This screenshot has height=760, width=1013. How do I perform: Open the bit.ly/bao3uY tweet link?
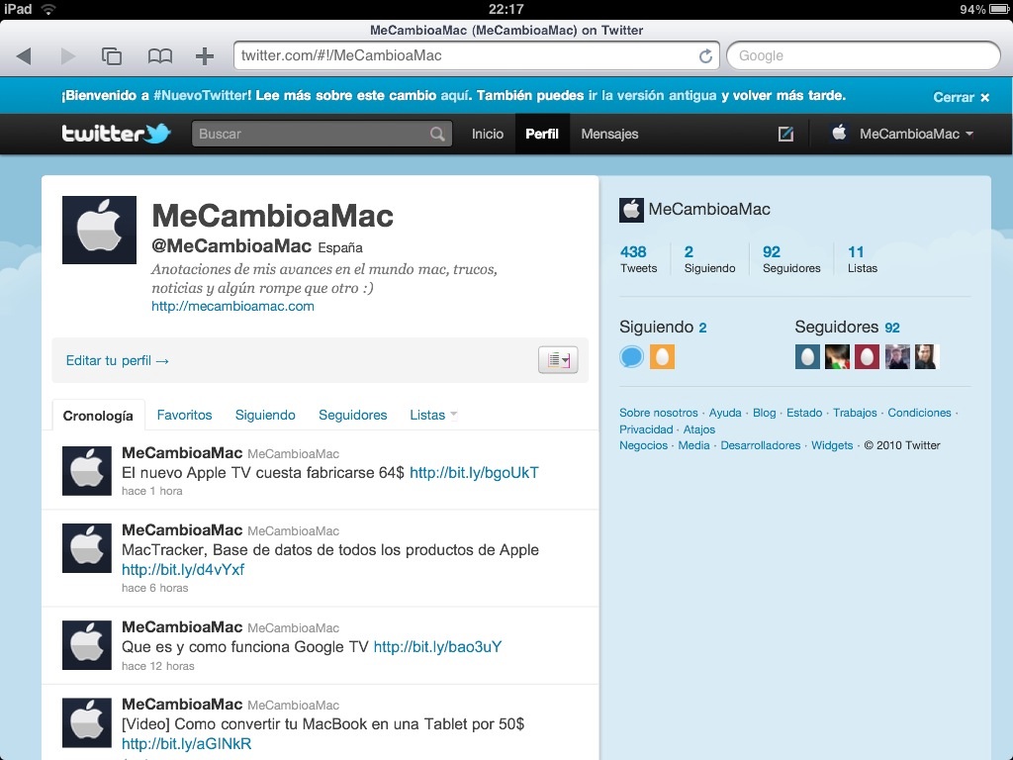[x=437, y=647]
